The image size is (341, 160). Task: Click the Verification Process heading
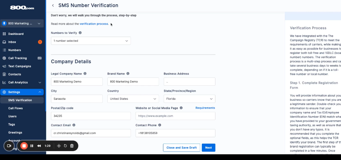(x=308, y=28)
